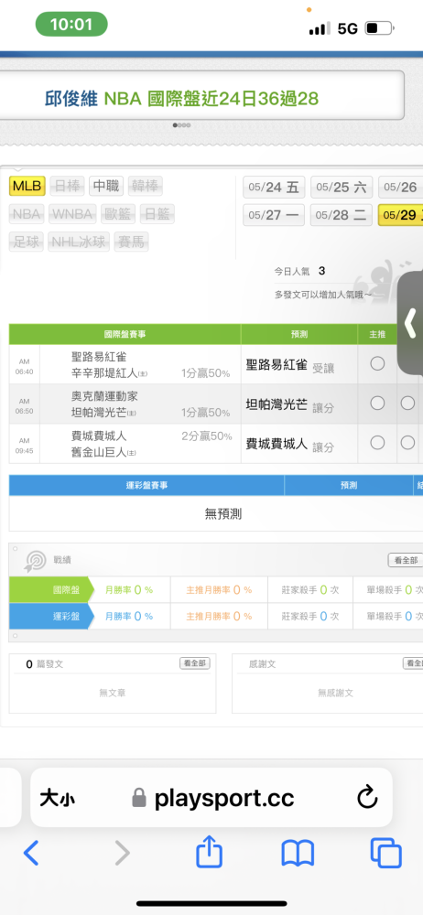Viewport: 423px width, 915px height.
Task: Pick date 05/27 一
Action: [274, 215]
